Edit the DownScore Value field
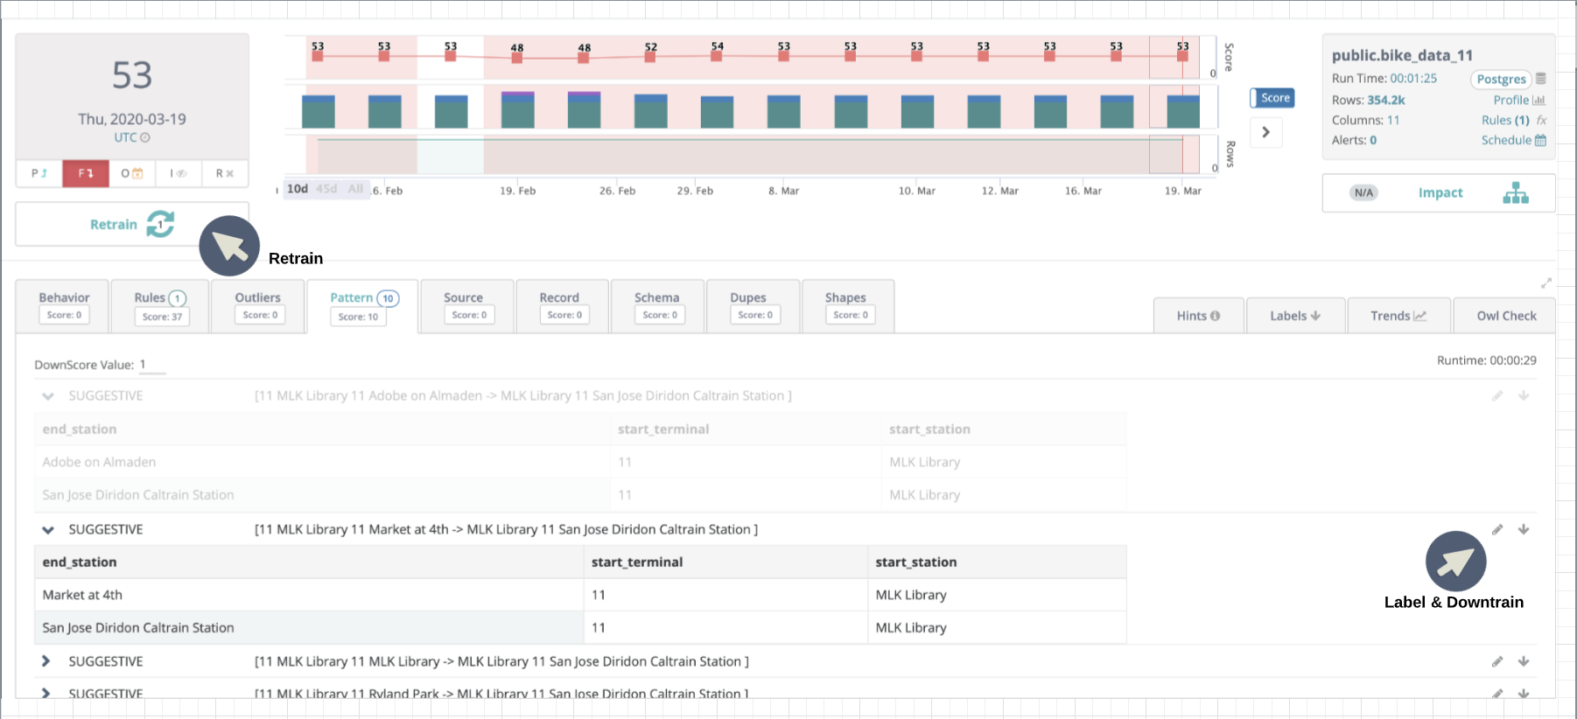Screen dimensions: 1577x719 click(x=152, y=365)
